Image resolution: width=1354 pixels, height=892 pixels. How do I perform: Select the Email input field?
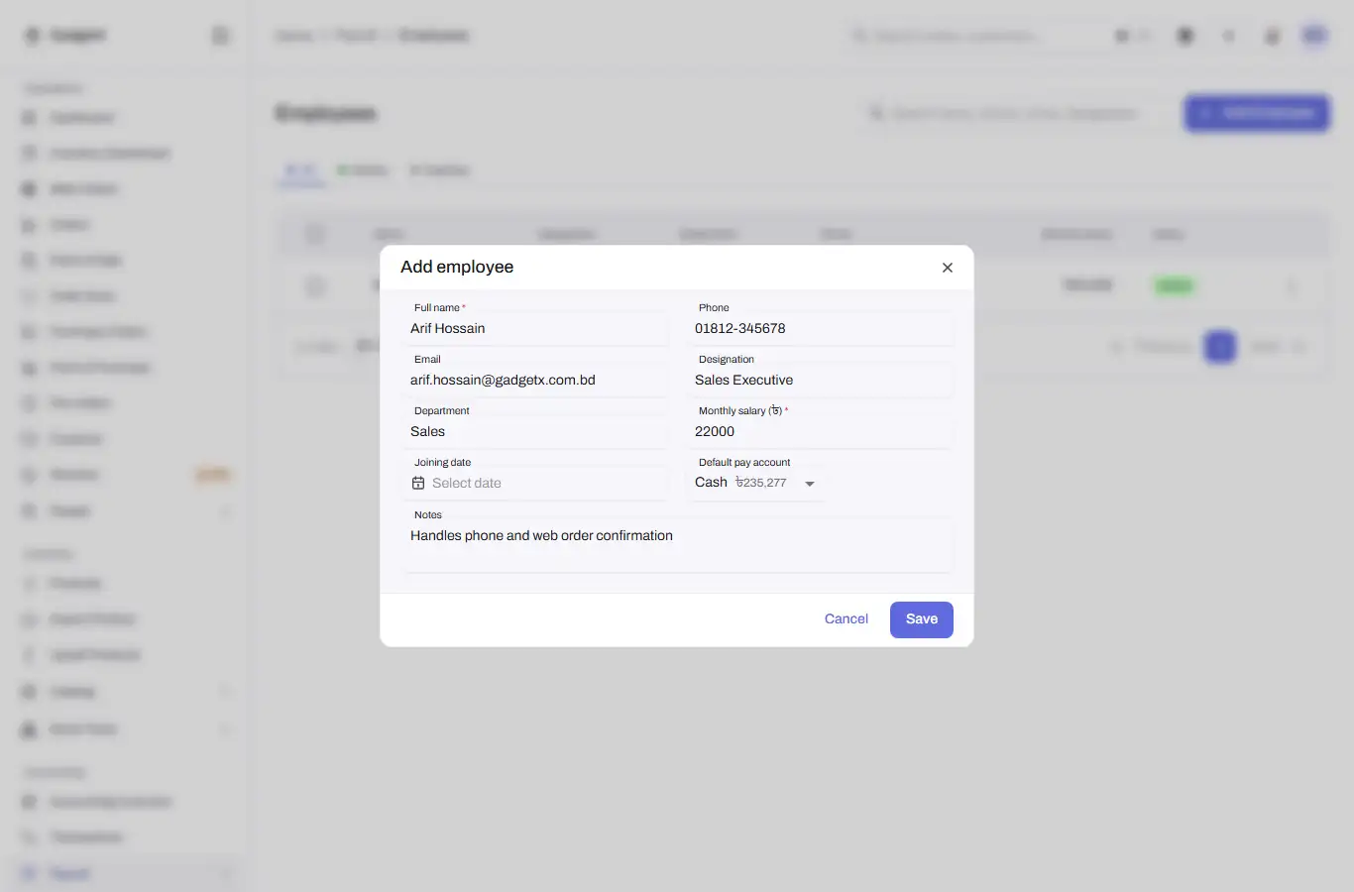coord(536,380)
